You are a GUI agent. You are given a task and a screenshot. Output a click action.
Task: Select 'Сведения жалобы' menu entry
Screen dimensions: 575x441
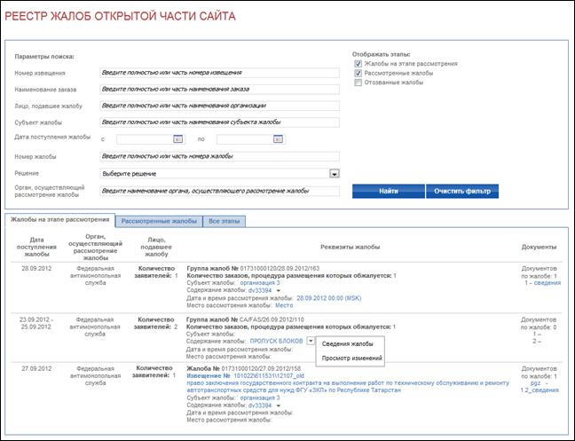[x=347, y=344]
